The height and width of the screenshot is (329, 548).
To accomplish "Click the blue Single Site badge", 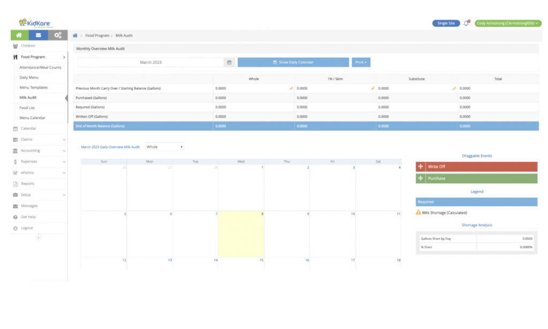I will click(446, 23).
